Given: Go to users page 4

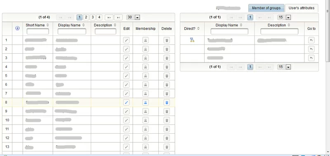Looking at the screenshot, I should point(99,17).
